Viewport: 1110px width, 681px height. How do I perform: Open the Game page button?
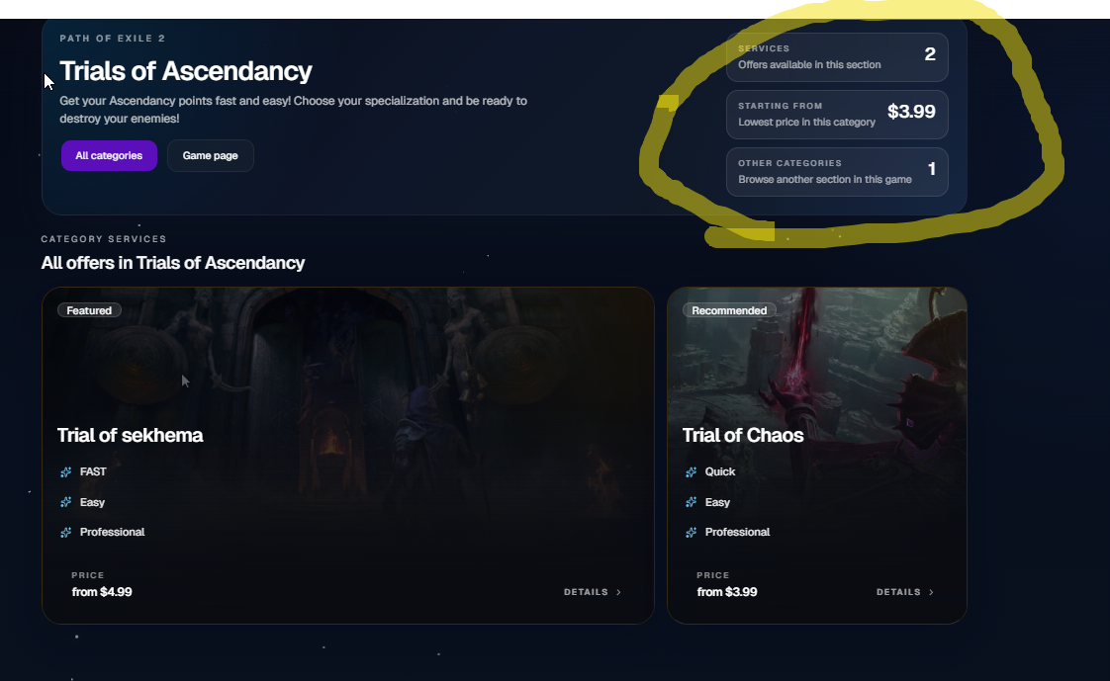pyautogui.click(x=211, y=155)
